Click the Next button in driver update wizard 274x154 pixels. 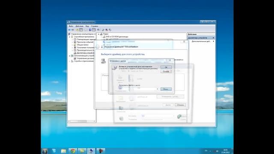(x=168, y=105)
